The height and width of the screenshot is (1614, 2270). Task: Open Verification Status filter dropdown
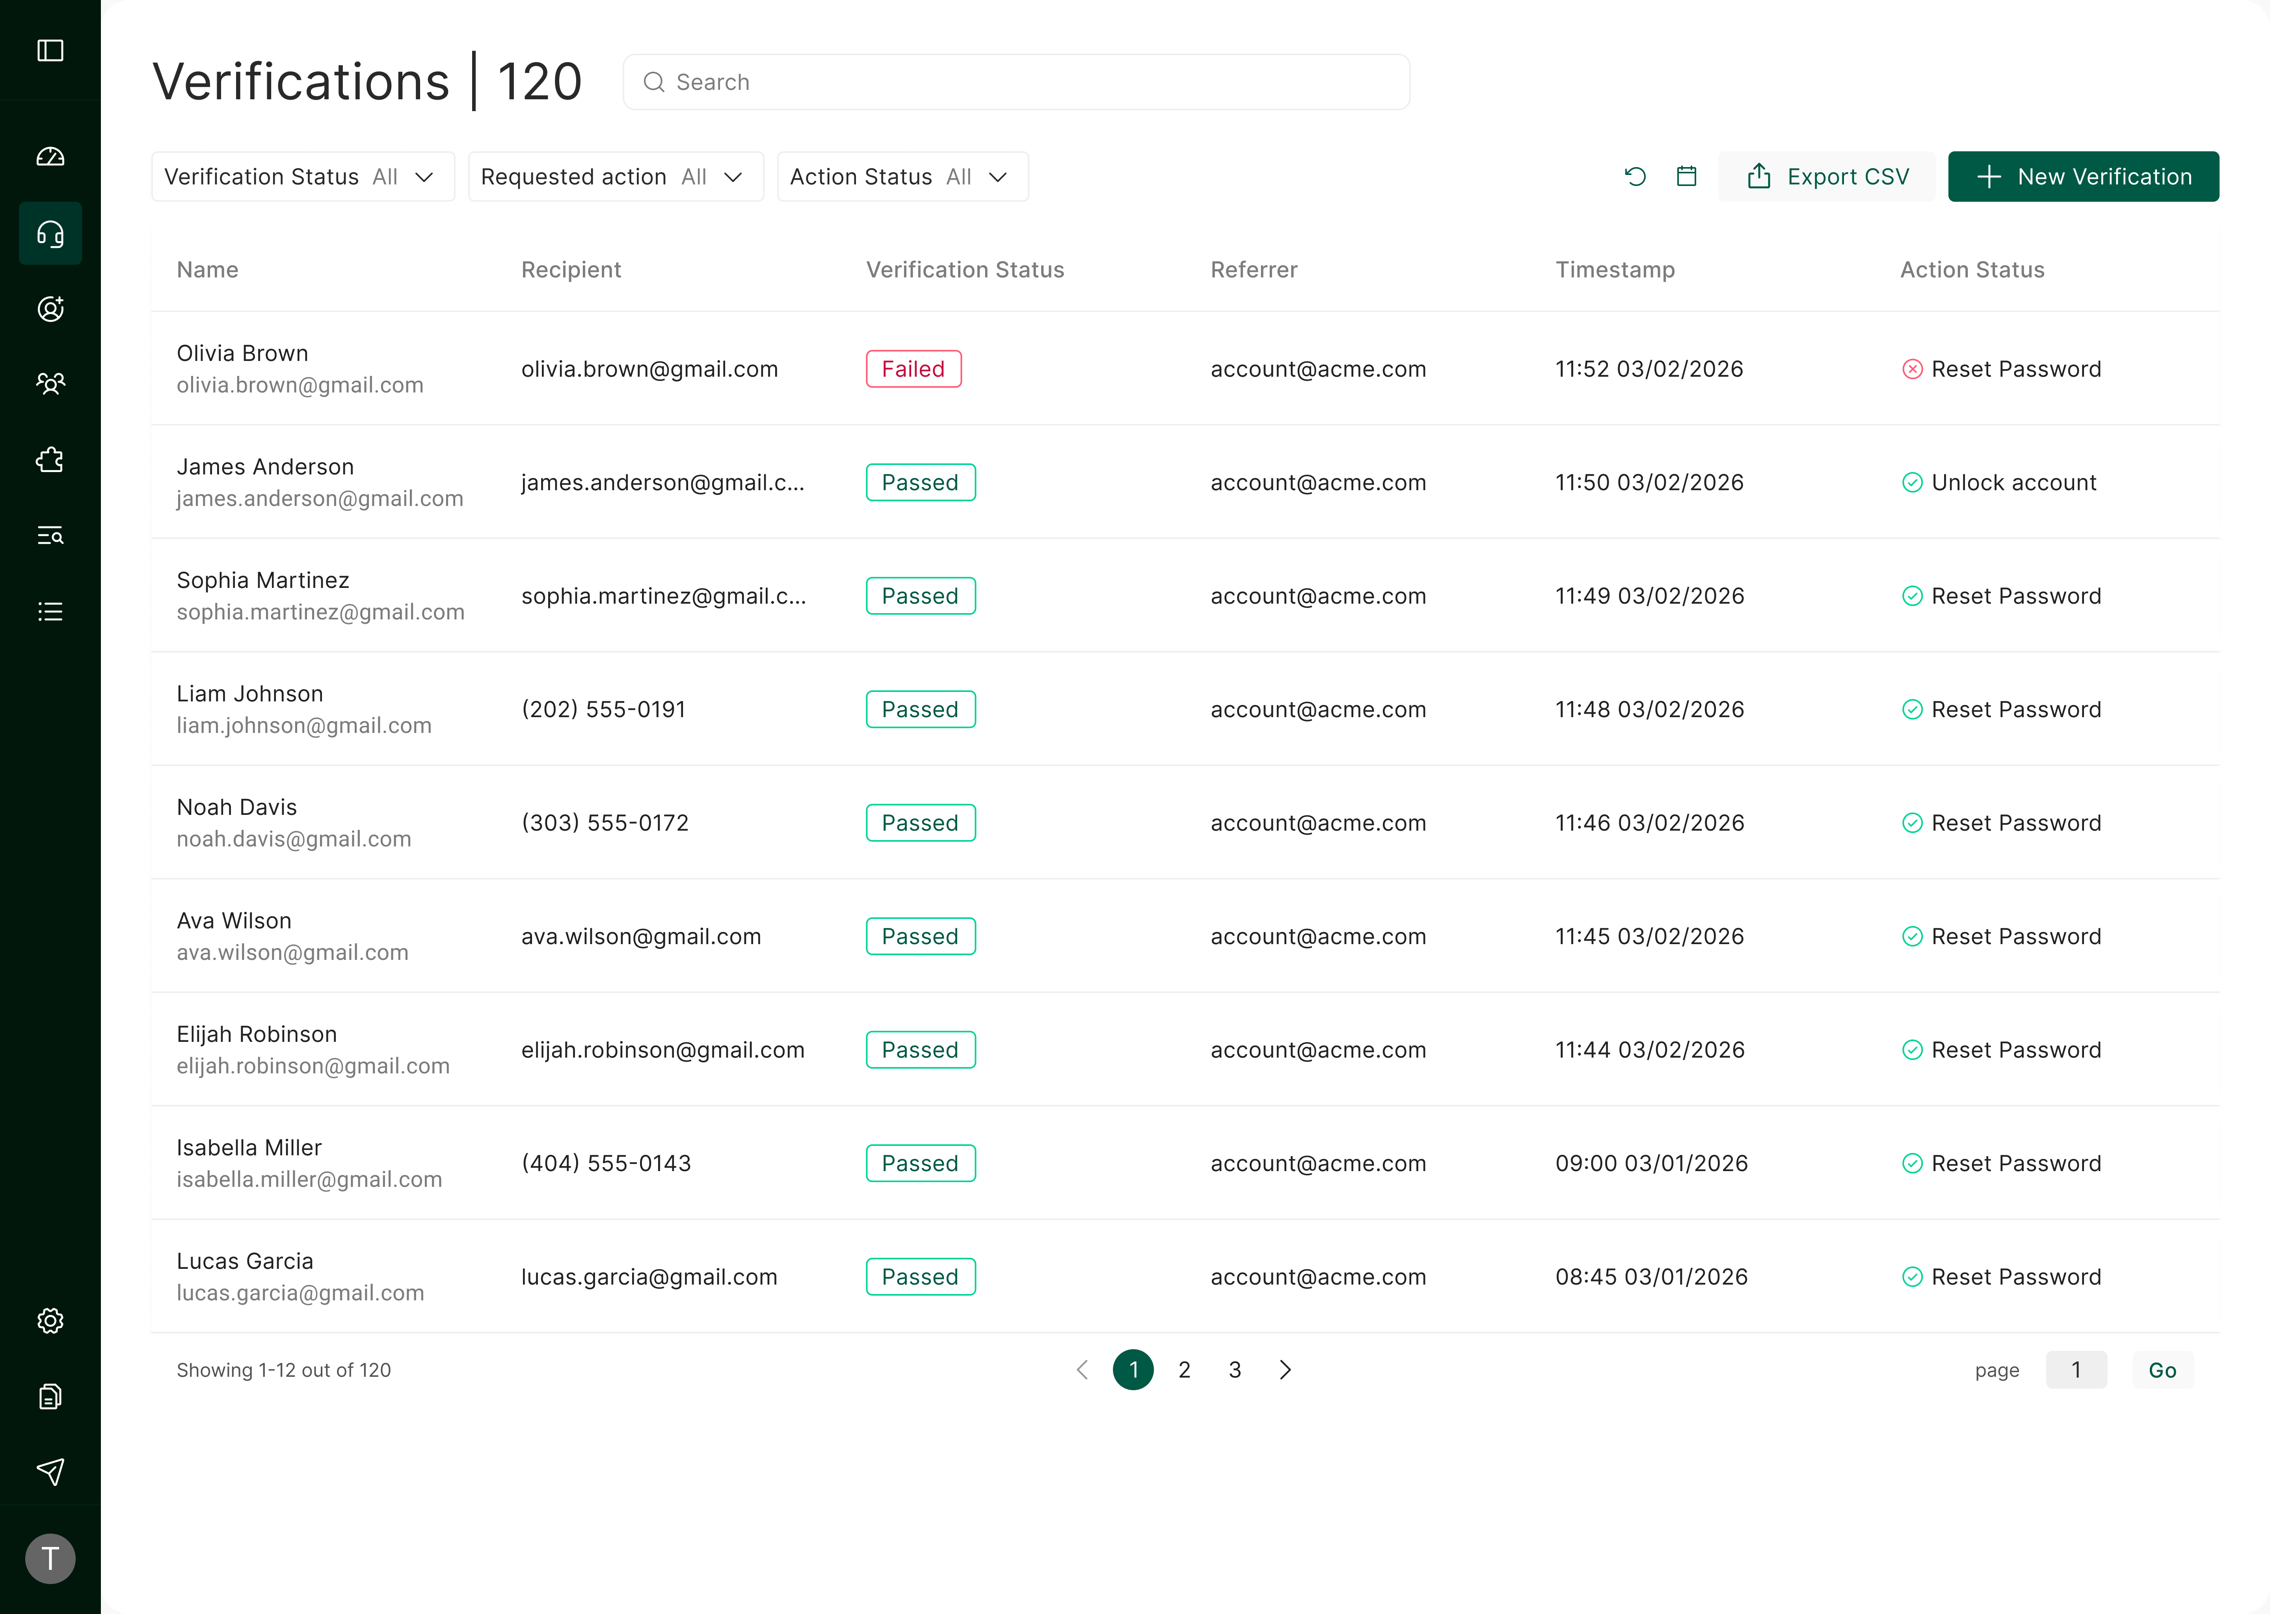click(303, 177)
